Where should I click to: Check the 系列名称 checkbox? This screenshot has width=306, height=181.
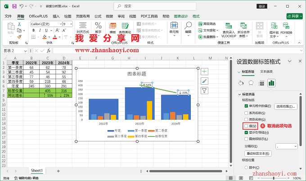pyautogui.click(x=246, y=113)
